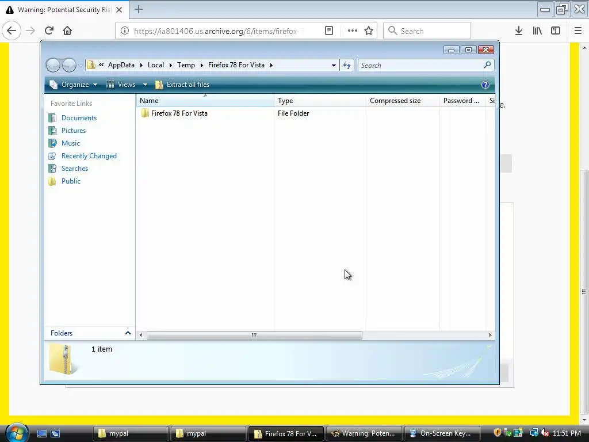The height and width of the screenshot is (442, 589).
Task: Open the Windows Start orb
Action: [x=17, y=432]
